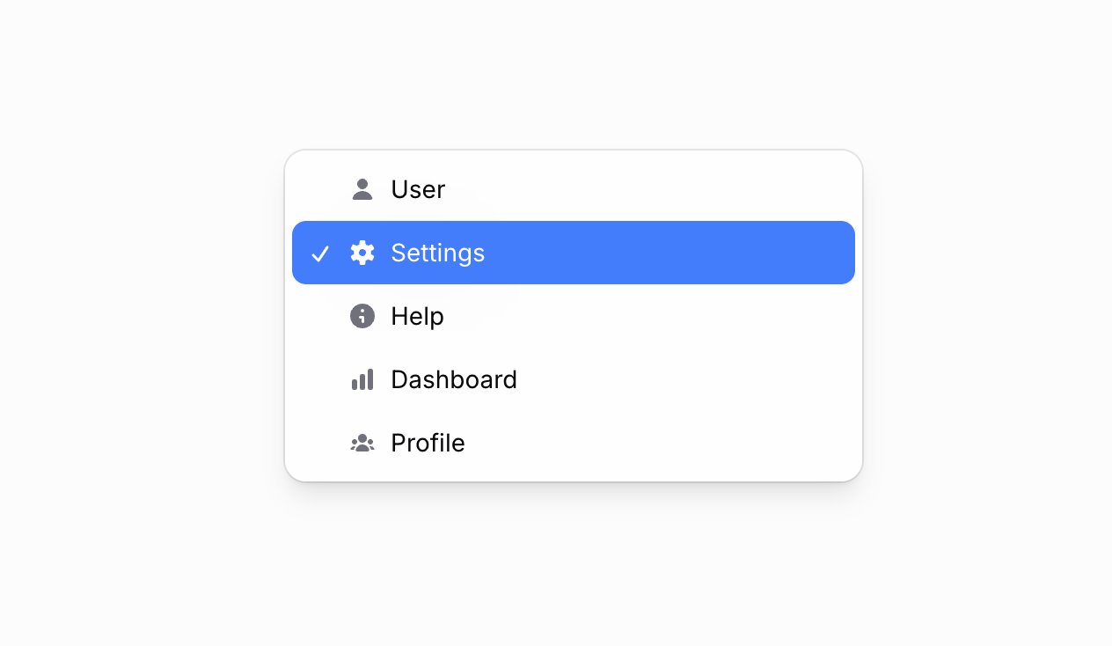This screenshot has height=646, width=1112.
Task: Click the info circle icon beside Help
Action: click(x=362, y=316)
